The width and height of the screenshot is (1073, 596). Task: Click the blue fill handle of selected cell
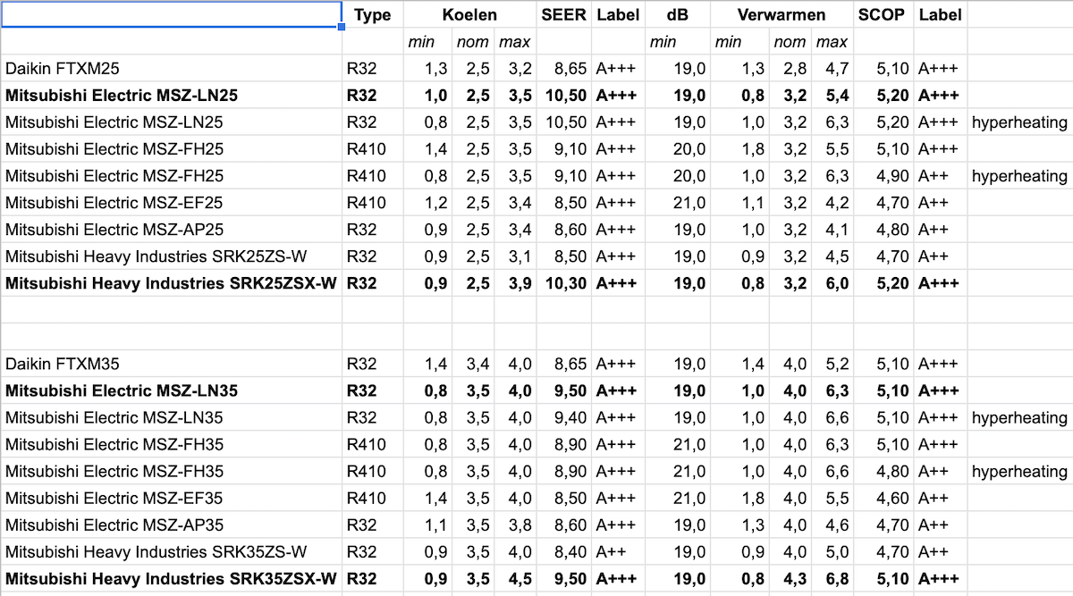point(342,28)
